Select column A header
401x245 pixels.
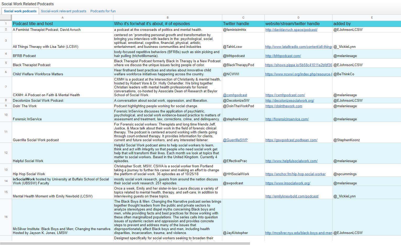coord(63,18)
